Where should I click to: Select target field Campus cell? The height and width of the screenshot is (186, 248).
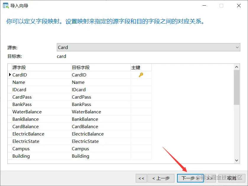pos(101,149)
